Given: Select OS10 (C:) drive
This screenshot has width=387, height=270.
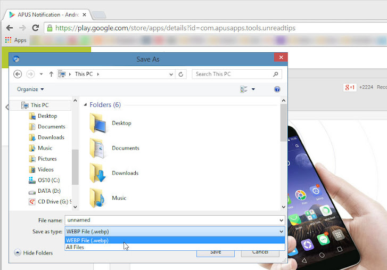Looking at the screenshot, I should coord(48,180).
